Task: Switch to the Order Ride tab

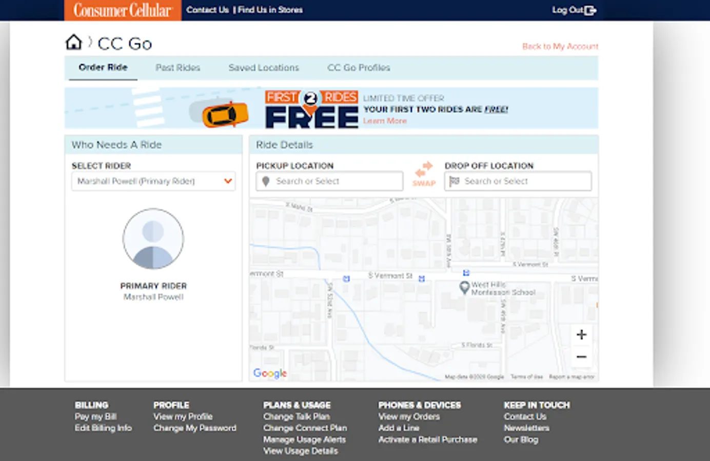Action: 103,68
